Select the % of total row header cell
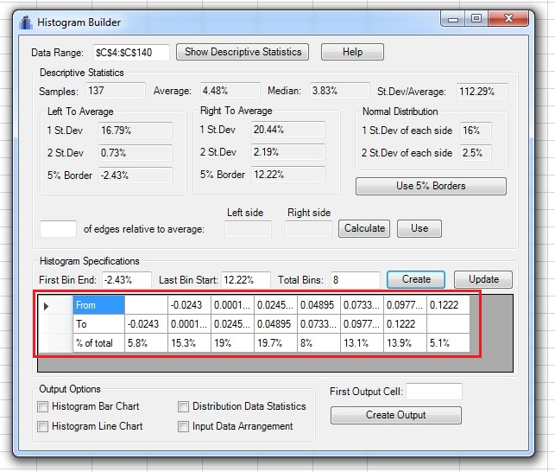The height and width of the screenshot is (472, 555). click(x=98, y=343)
